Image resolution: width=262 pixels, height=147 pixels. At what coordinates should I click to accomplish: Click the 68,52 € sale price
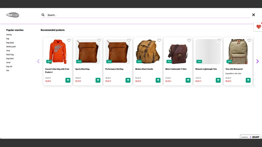click(x=138, y=81)
